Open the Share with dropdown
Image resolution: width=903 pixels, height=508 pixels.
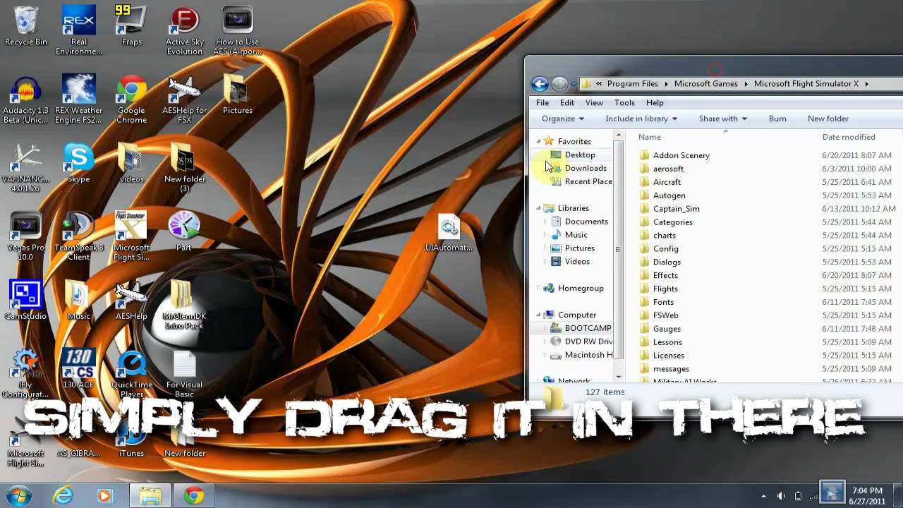point(723,119)
